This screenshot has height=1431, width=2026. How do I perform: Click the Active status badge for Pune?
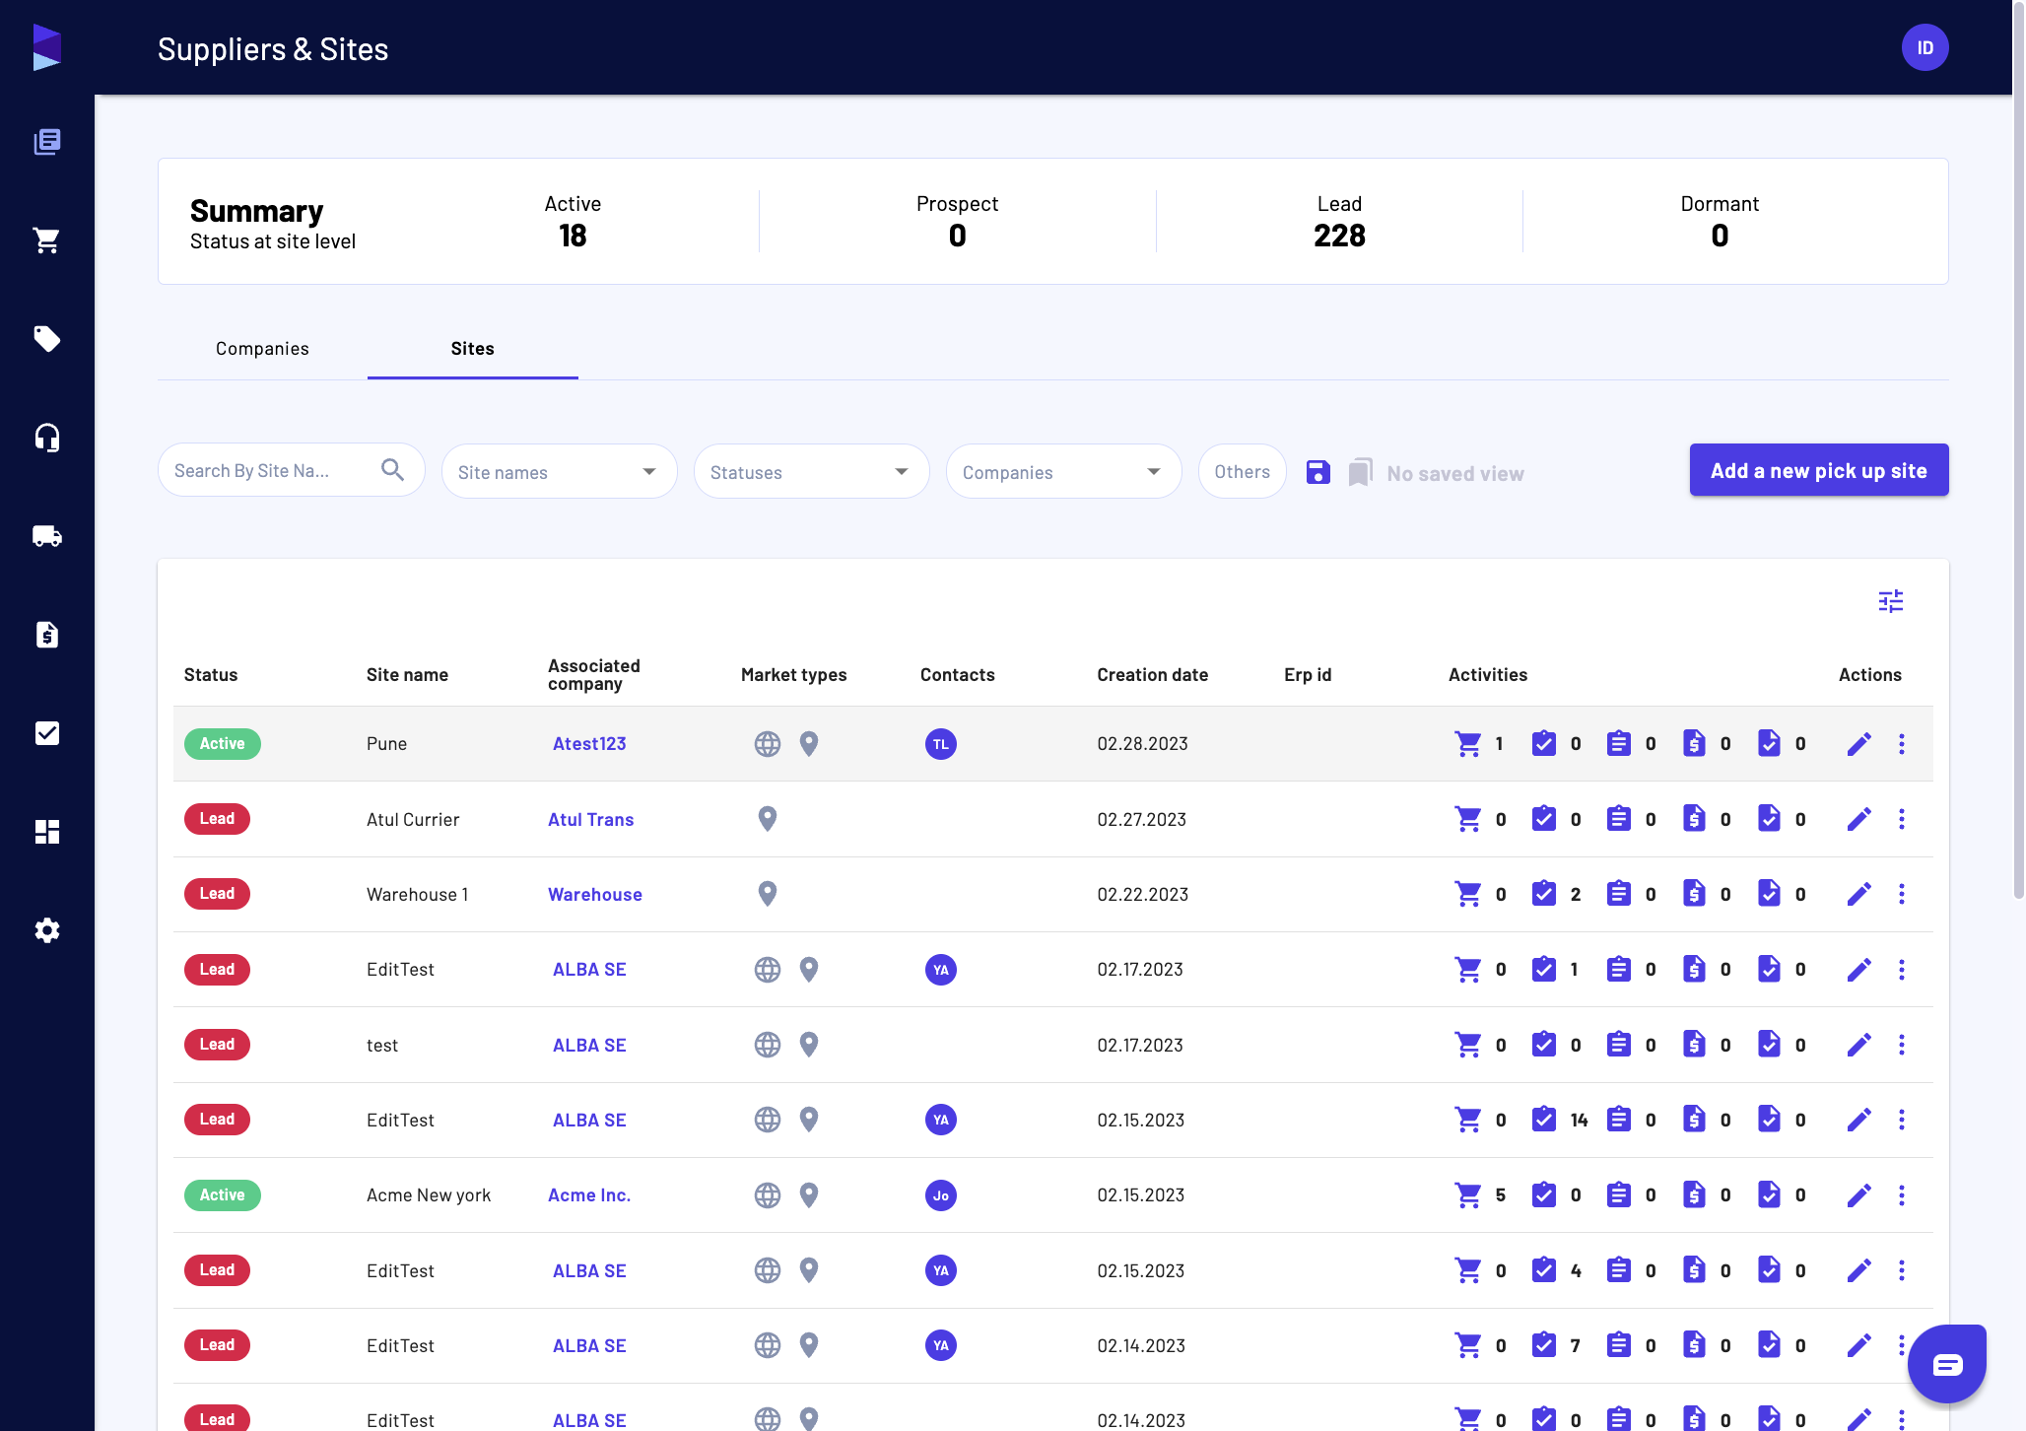222,744
